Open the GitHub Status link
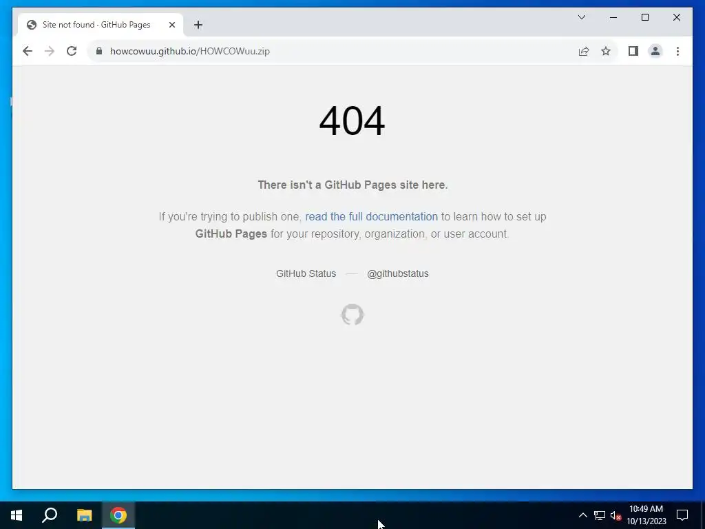705x529 pixels. 306,273
